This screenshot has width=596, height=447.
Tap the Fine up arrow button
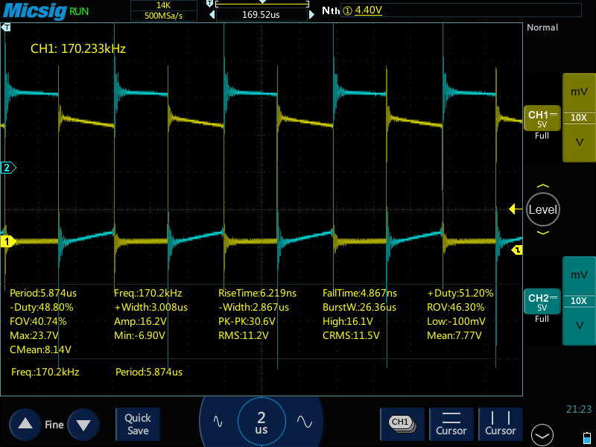[25, 424]
